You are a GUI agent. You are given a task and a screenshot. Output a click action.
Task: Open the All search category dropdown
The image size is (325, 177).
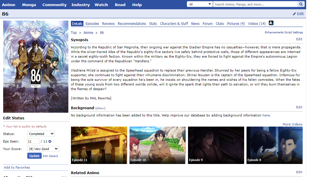(200, 4)
